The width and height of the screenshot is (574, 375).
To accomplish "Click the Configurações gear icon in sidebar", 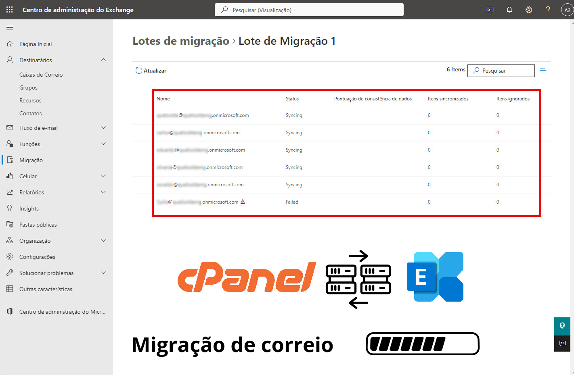I will (10, 256).
